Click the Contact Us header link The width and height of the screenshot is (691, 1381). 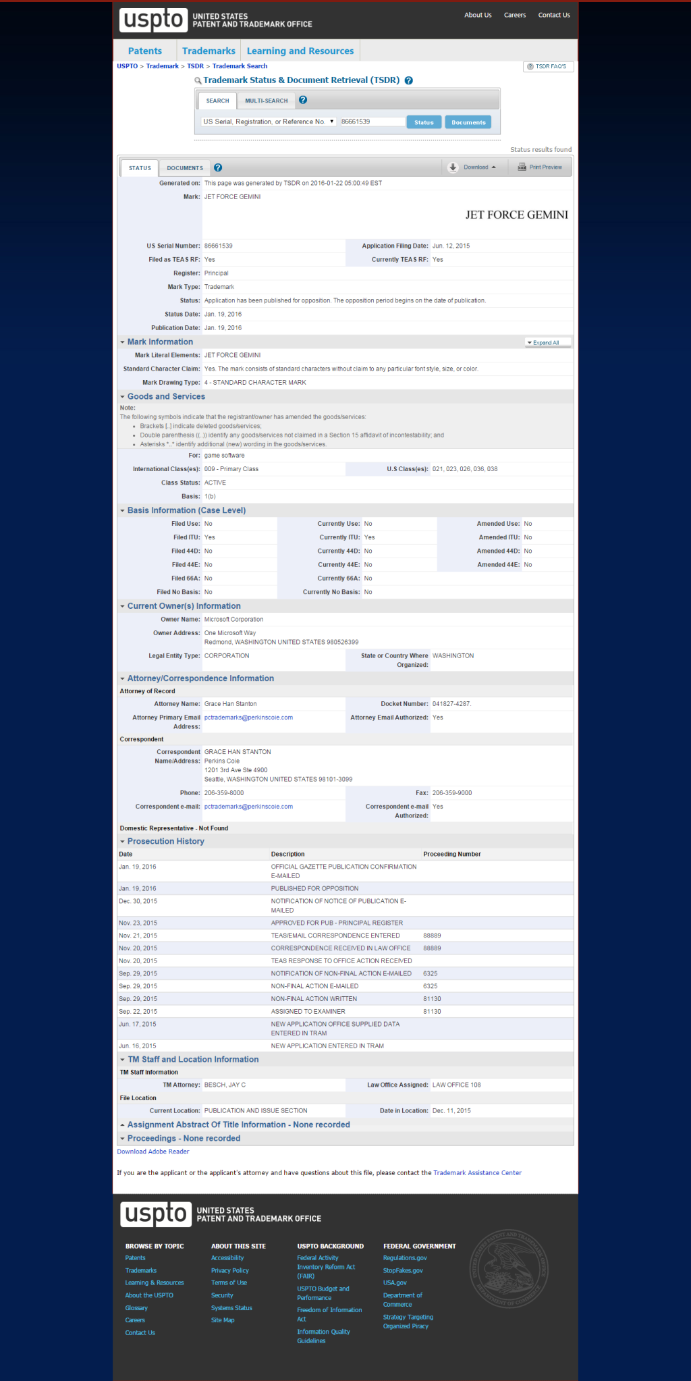(554, 15)
